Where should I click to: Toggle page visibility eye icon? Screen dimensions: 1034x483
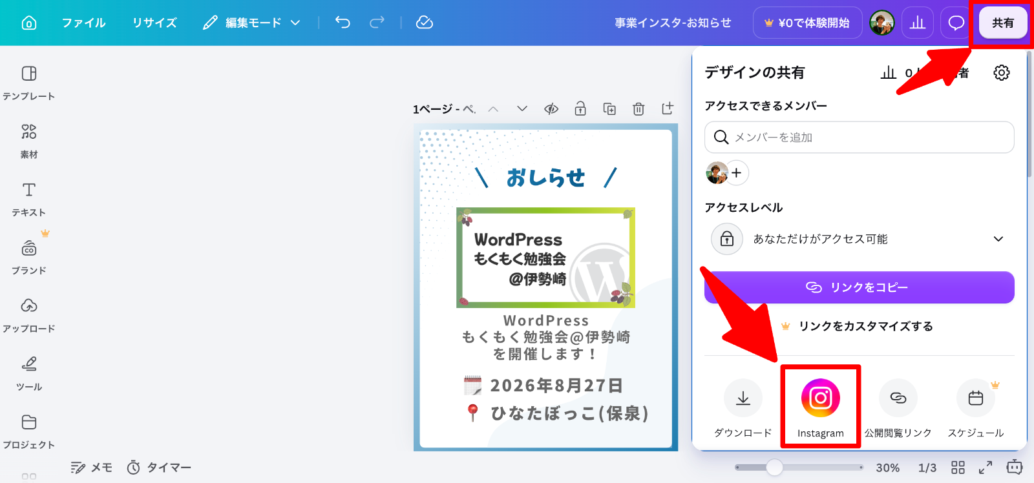point(551,109)
